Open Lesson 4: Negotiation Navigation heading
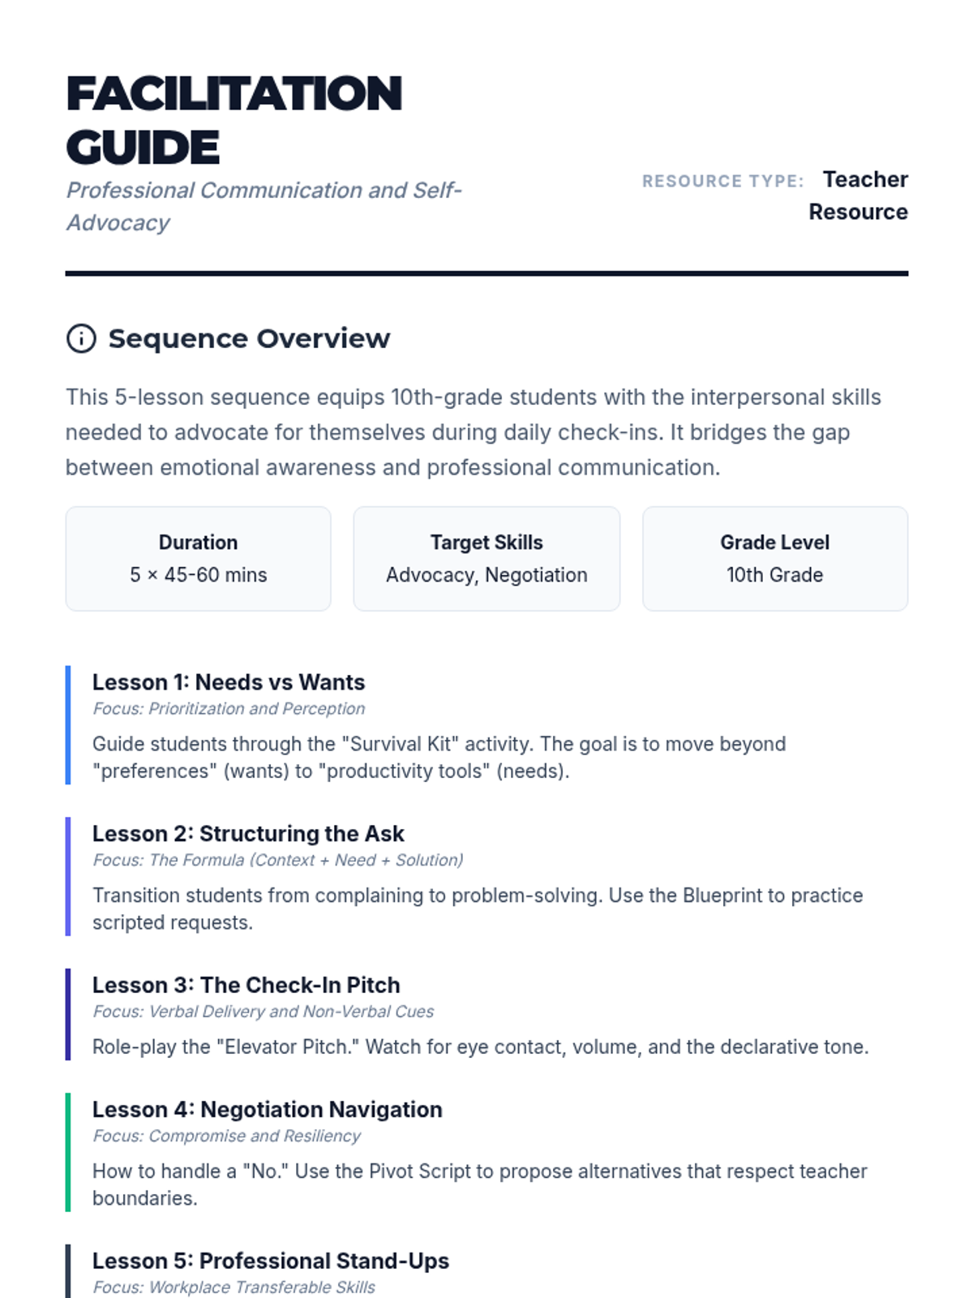This screenshot has width=973, height=1298. (x=268, y=1109)
